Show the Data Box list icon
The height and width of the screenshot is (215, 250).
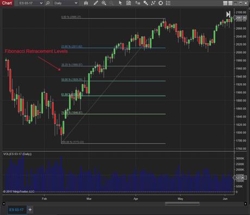point(168,3)
